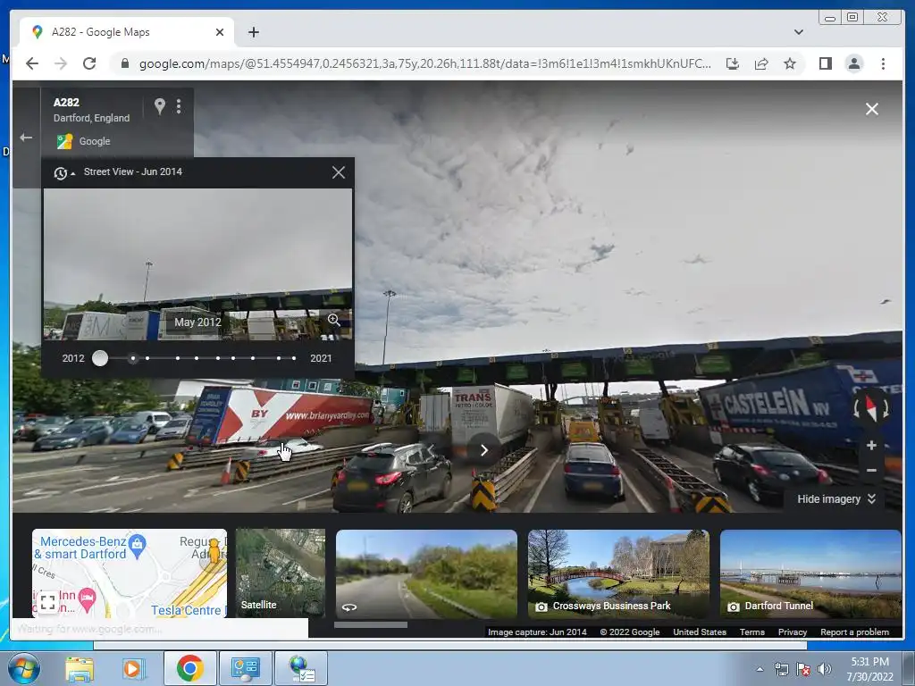Share this page via address bar icon

click(761, 63)
